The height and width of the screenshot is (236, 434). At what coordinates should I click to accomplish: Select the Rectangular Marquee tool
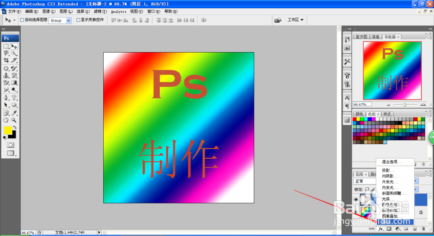pos(6,47)
